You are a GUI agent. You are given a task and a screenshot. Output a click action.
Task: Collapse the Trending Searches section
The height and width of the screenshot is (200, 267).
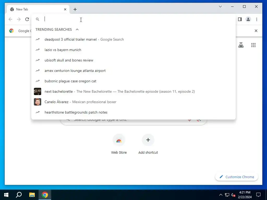pyautogui.click(x=77, y=29)
